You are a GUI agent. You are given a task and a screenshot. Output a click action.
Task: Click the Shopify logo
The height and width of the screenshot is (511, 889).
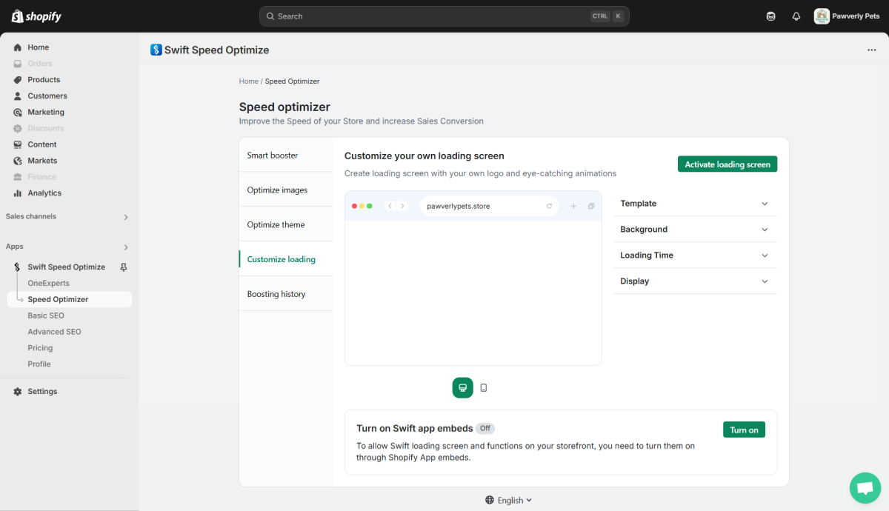tap(37, 16)
